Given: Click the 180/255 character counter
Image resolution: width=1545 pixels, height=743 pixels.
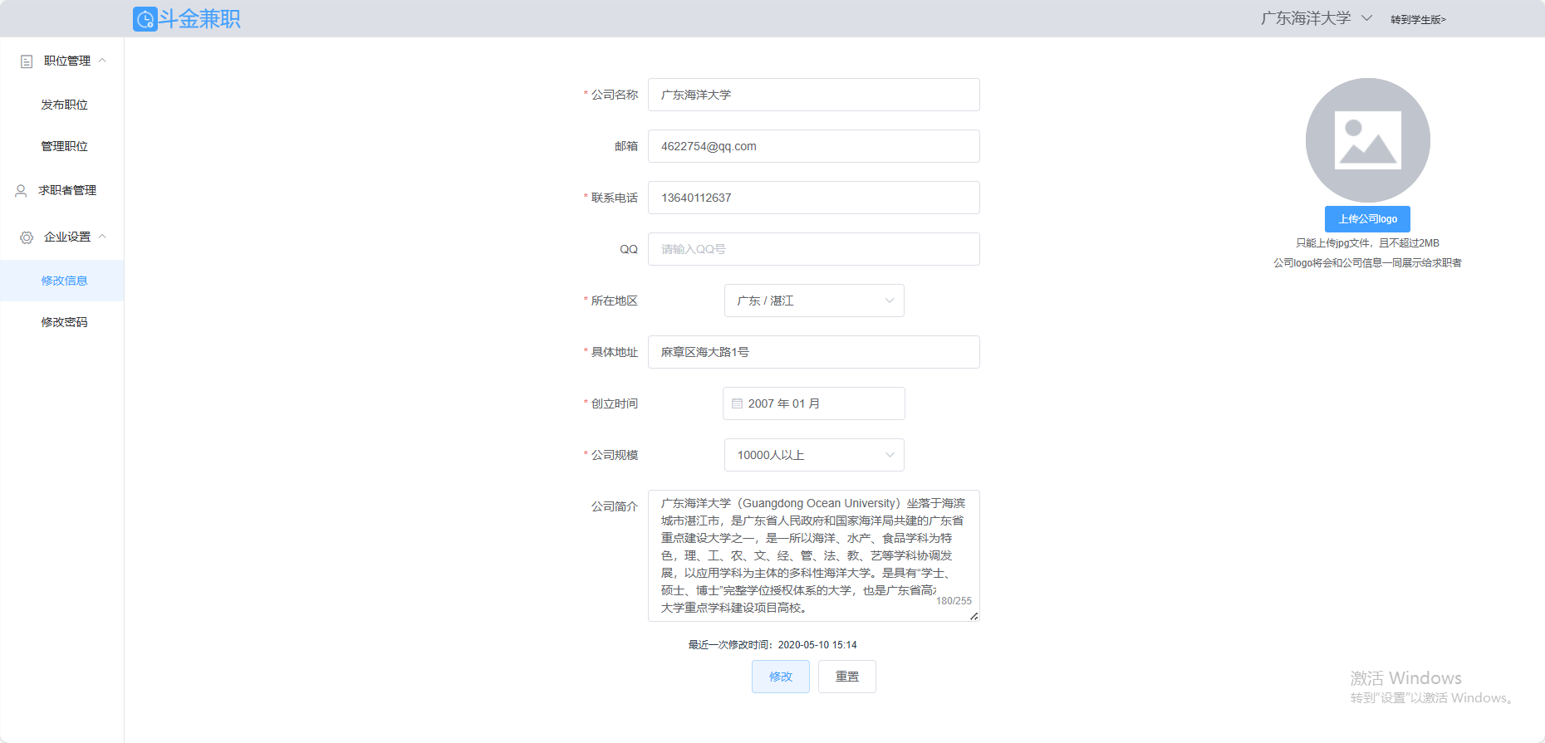Looking at the screenshot, I should point(954,601).
